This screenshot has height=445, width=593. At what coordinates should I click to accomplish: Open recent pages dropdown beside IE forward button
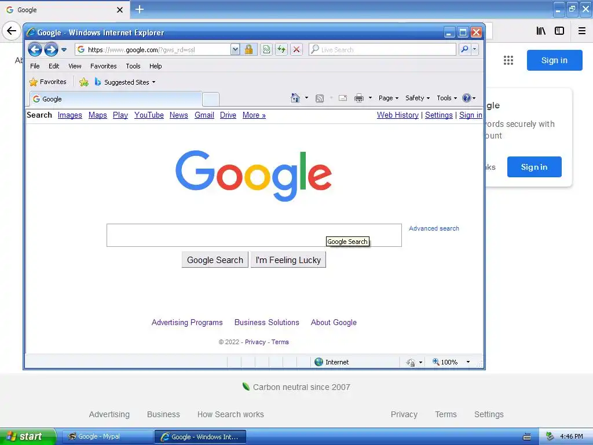point(64,50)
